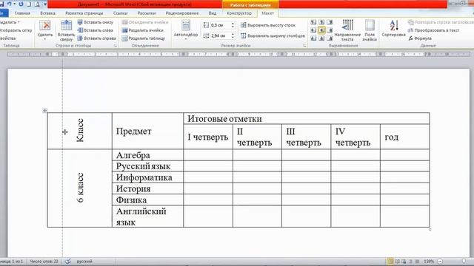474x266 pixels.
Task: Open Строки и столбцы dialog launcher
Action: [116, 46]
